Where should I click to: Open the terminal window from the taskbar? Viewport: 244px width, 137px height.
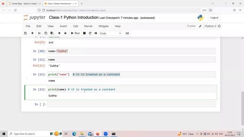(x=114, y=134)
